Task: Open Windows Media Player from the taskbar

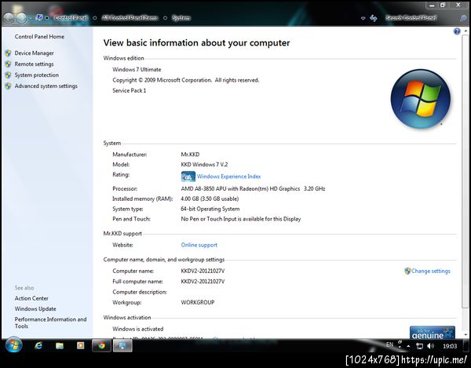Action: tap(81, 346)
